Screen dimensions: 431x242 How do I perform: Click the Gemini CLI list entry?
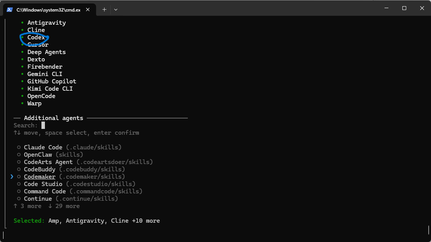pos(45,74)
